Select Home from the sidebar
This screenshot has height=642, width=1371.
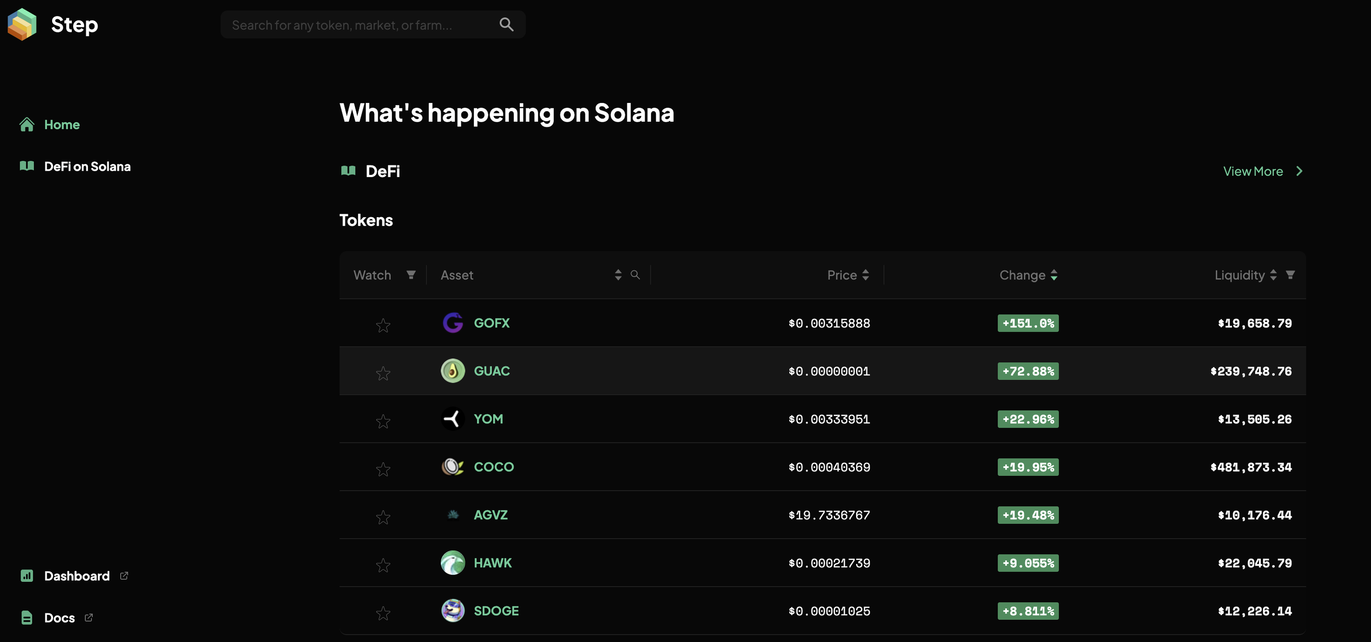click(x=62, y=124)
